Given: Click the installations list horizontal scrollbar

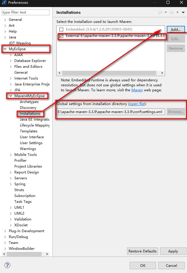Looking at the screenshot, I should pyautogui.click(x=109, y=73).
